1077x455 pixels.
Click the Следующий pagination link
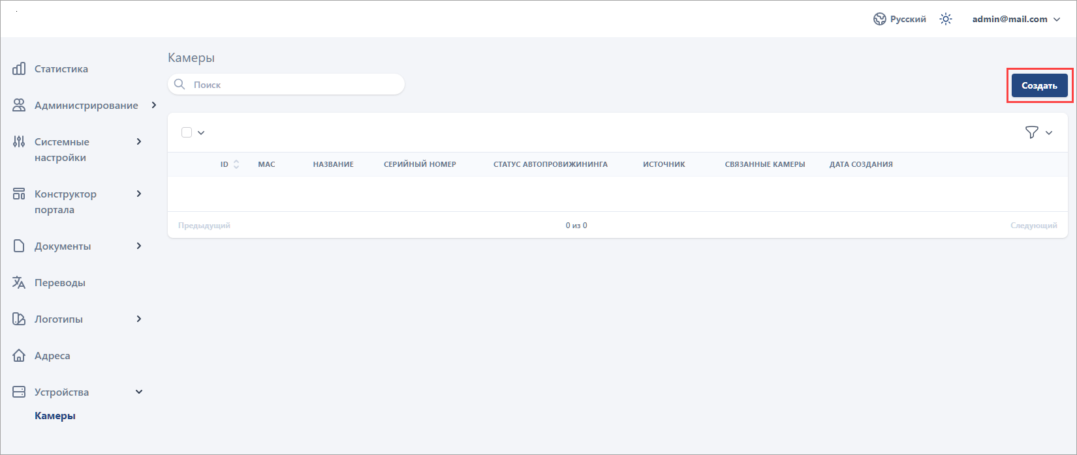click(x=1033, y=225)
